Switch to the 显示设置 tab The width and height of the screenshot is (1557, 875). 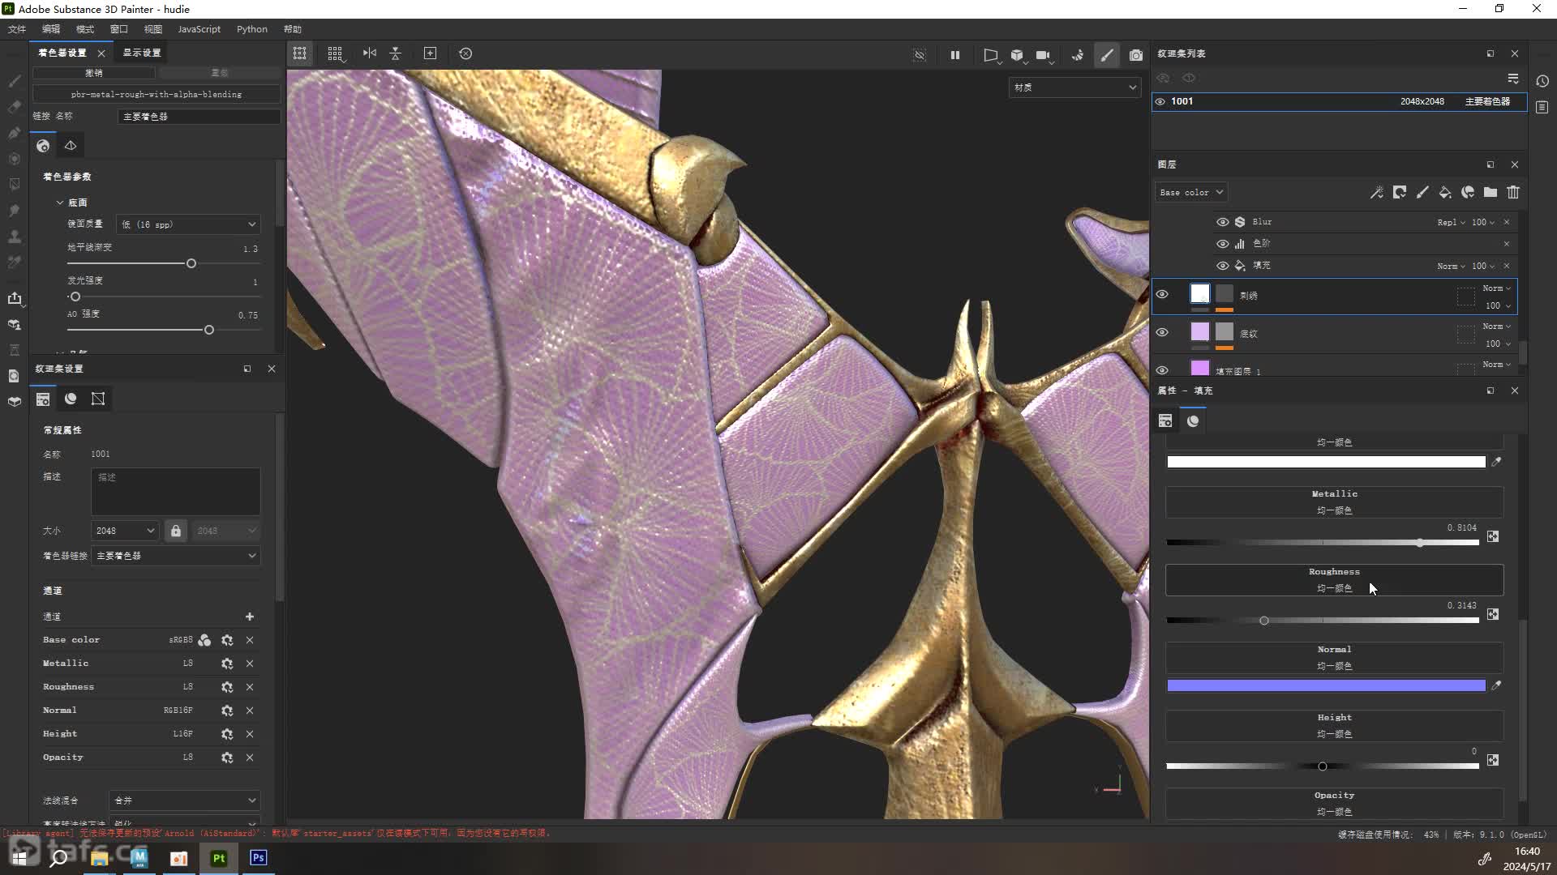[x=142, y=53]
